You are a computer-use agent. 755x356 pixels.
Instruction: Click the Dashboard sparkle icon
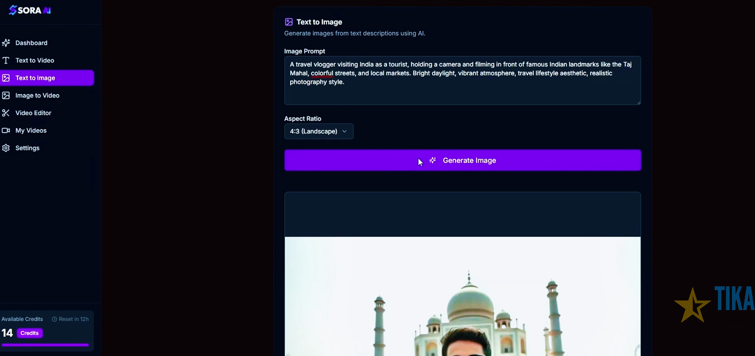click(6, 43)
